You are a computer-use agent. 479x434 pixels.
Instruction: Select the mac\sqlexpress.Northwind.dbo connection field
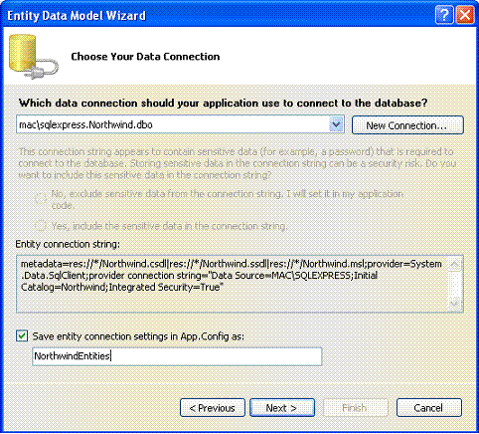click(x=180, y=124)
